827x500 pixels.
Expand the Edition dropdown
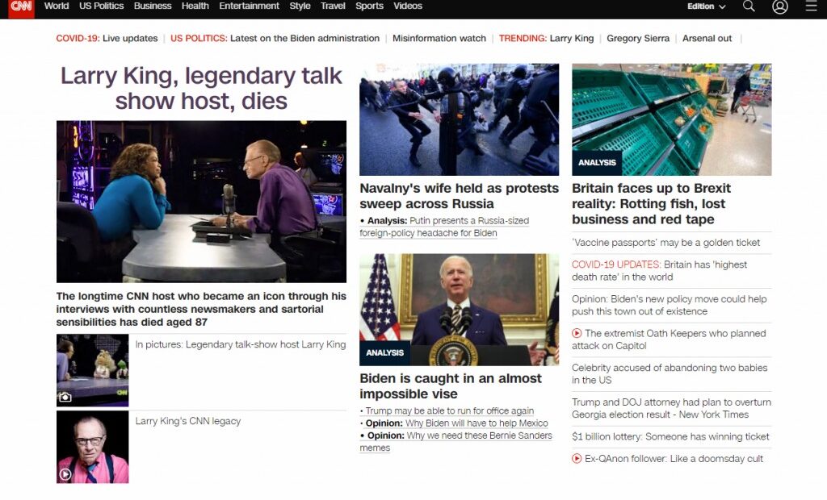tap(706, 6)
